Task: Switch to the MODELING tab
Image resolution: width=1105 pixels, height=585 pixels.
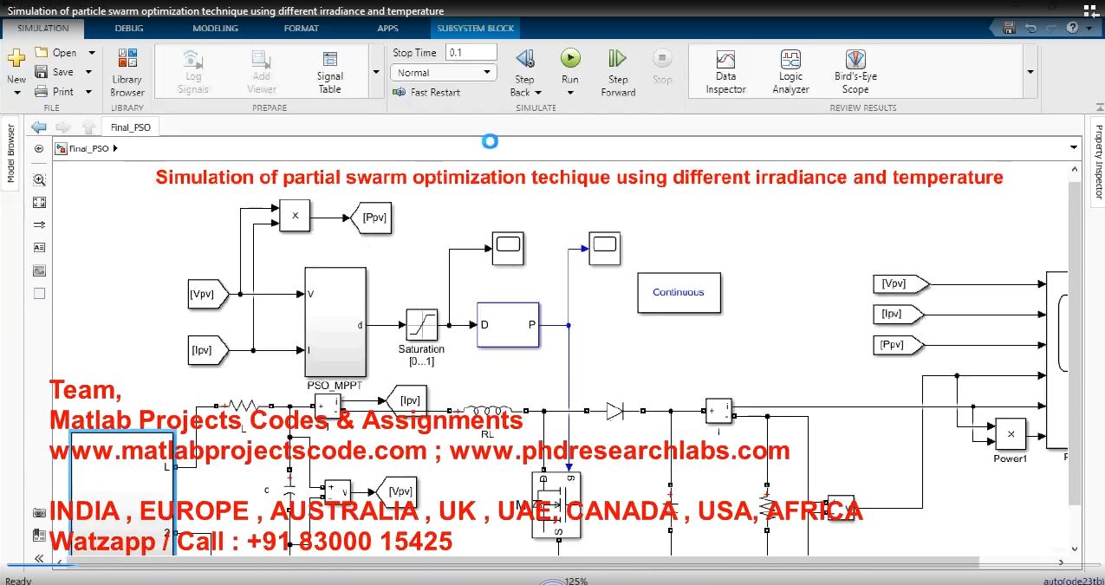Action: pyautogui.click(x=215, y=29)
